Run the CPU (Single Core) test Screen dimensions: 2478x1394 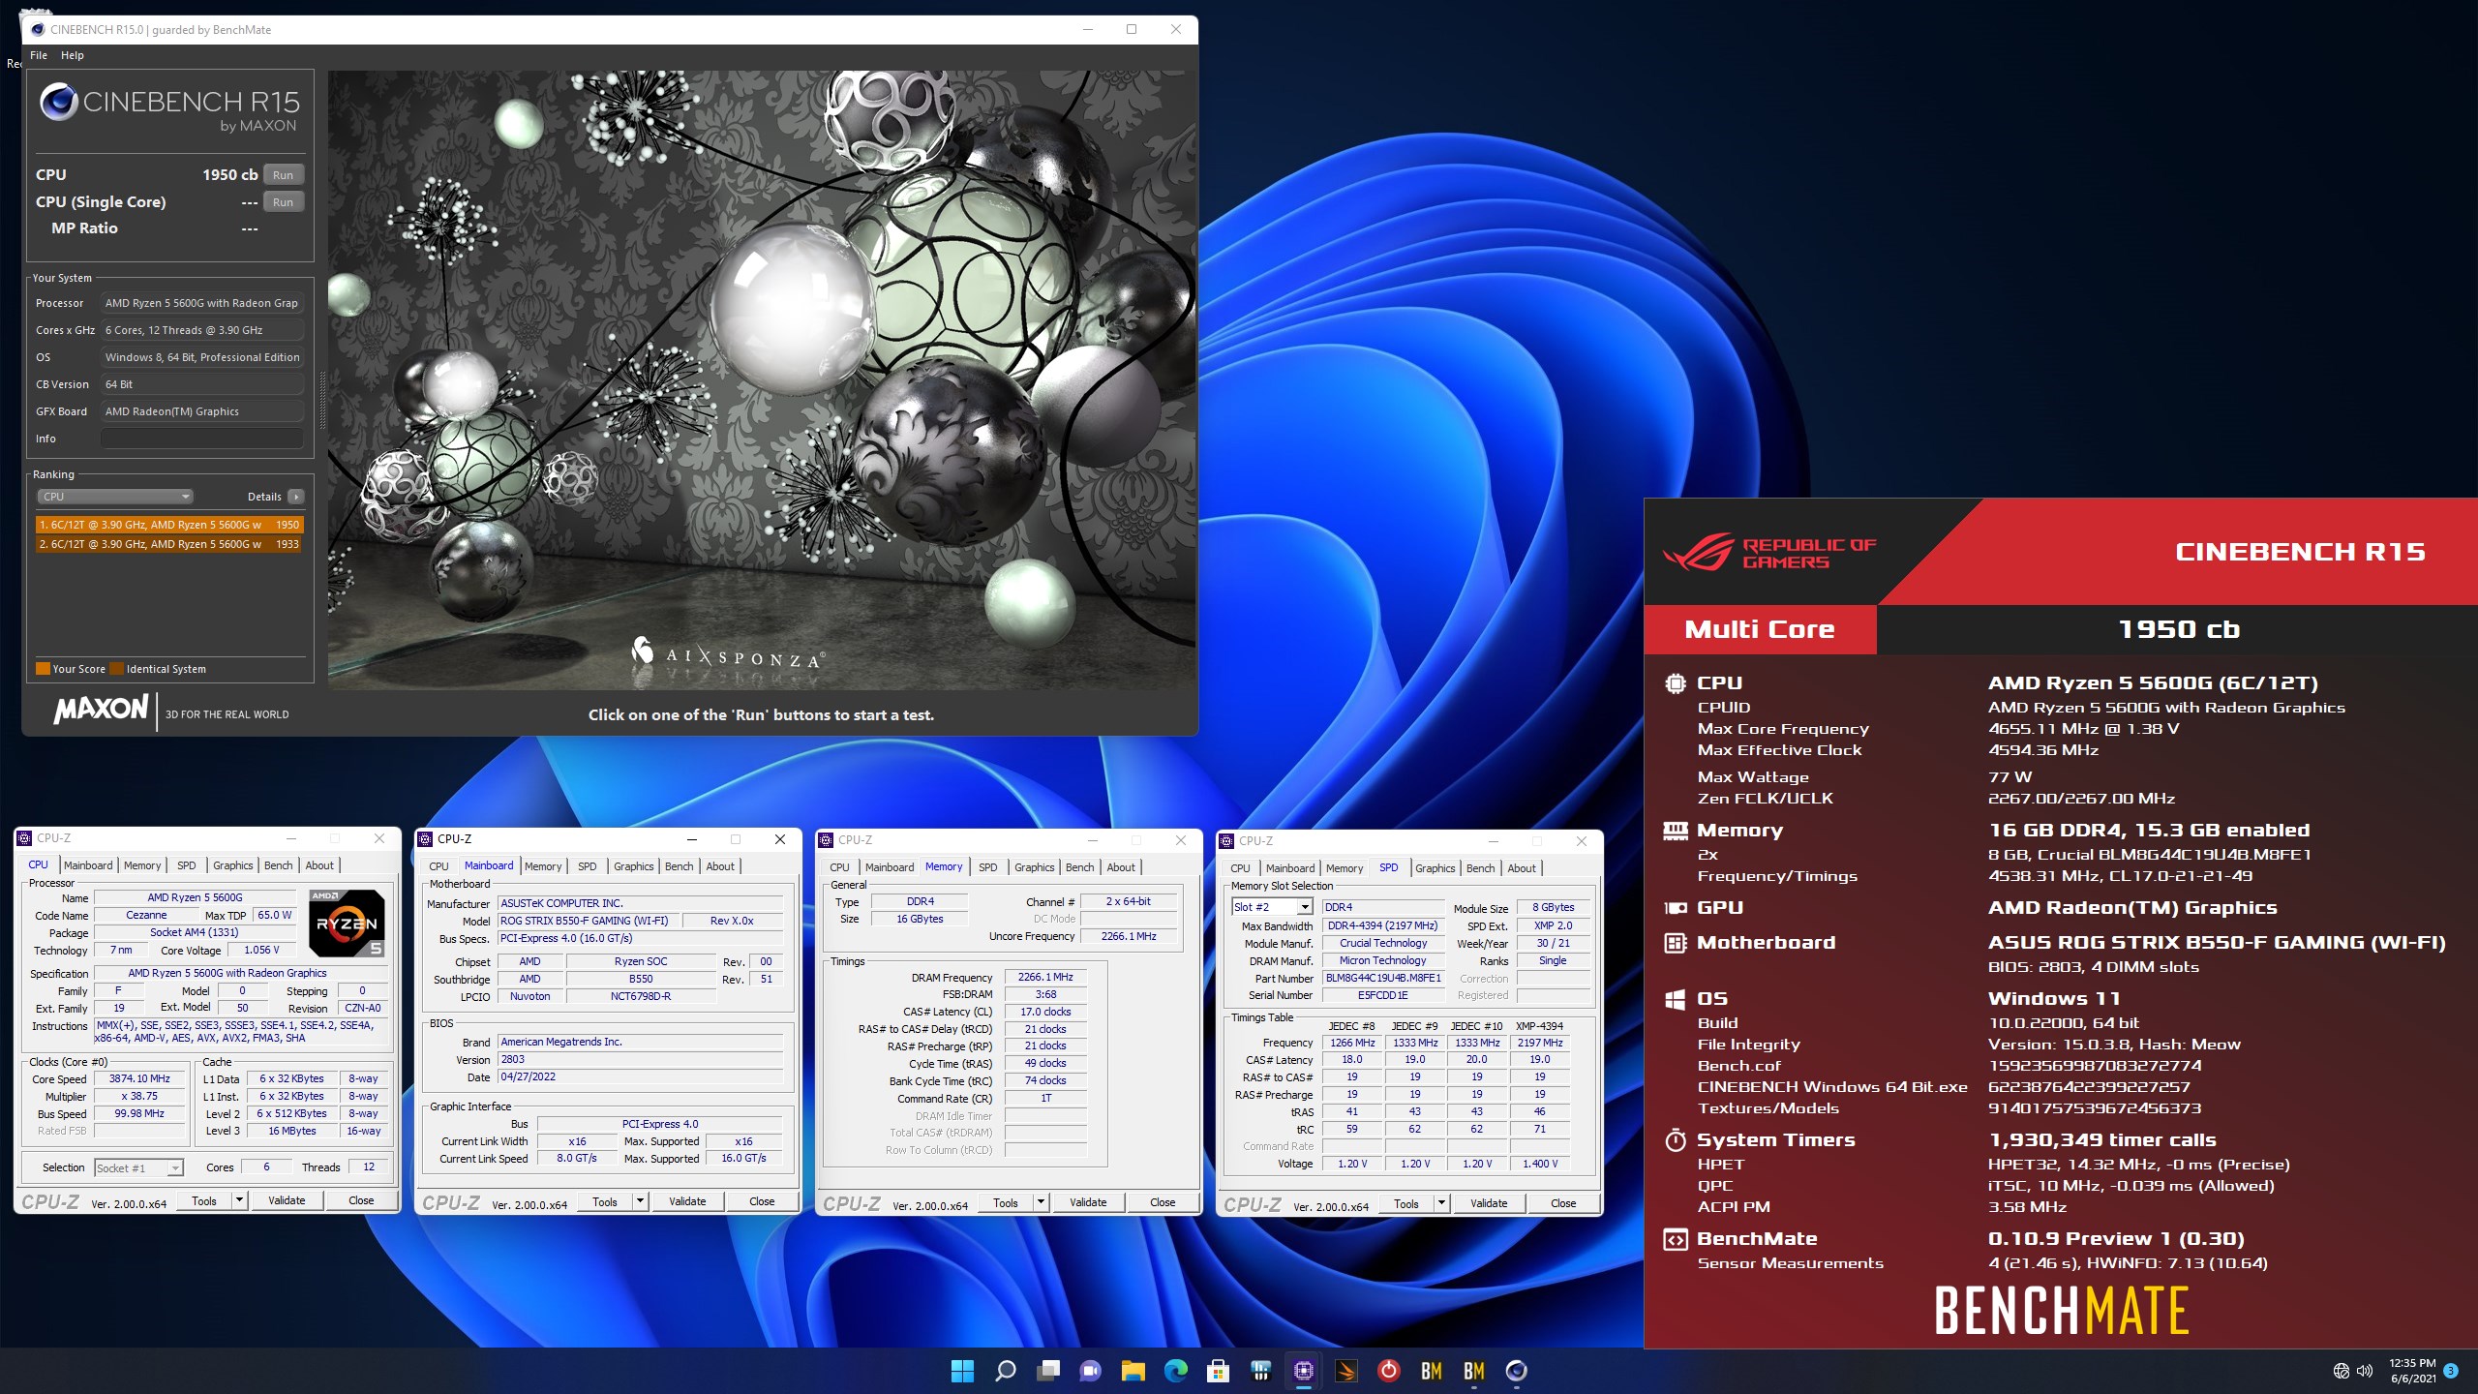[x=283, y=202]
